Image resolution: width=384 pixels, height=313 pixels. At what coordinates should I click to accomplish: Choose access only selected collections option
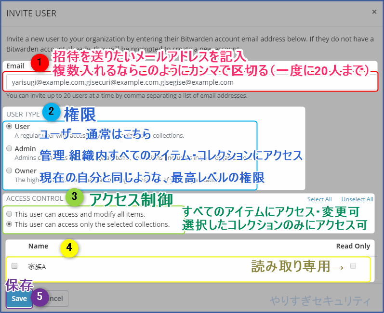tap(9, 224)
